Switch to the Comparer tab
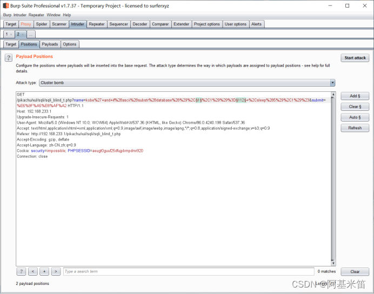Viewport: 374px width, 294px height. tap(161, 24)
